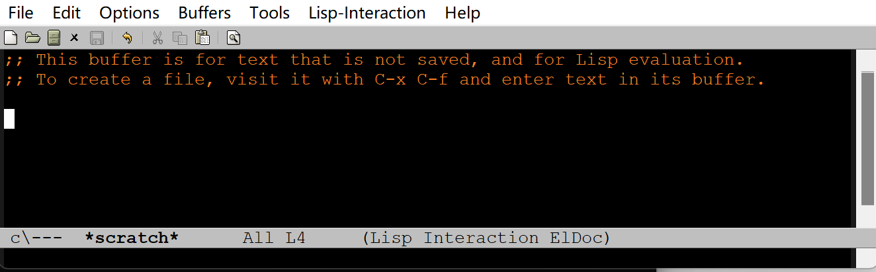
Task: Open the File menu
Action: 21,13
